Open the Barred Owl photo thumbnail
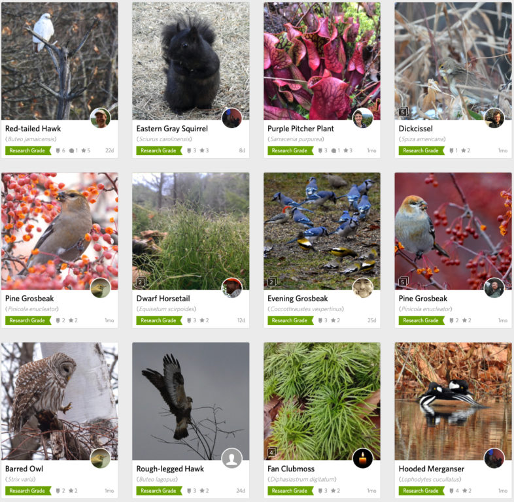The height and width of the screenshot is (502, 514). 60,401
